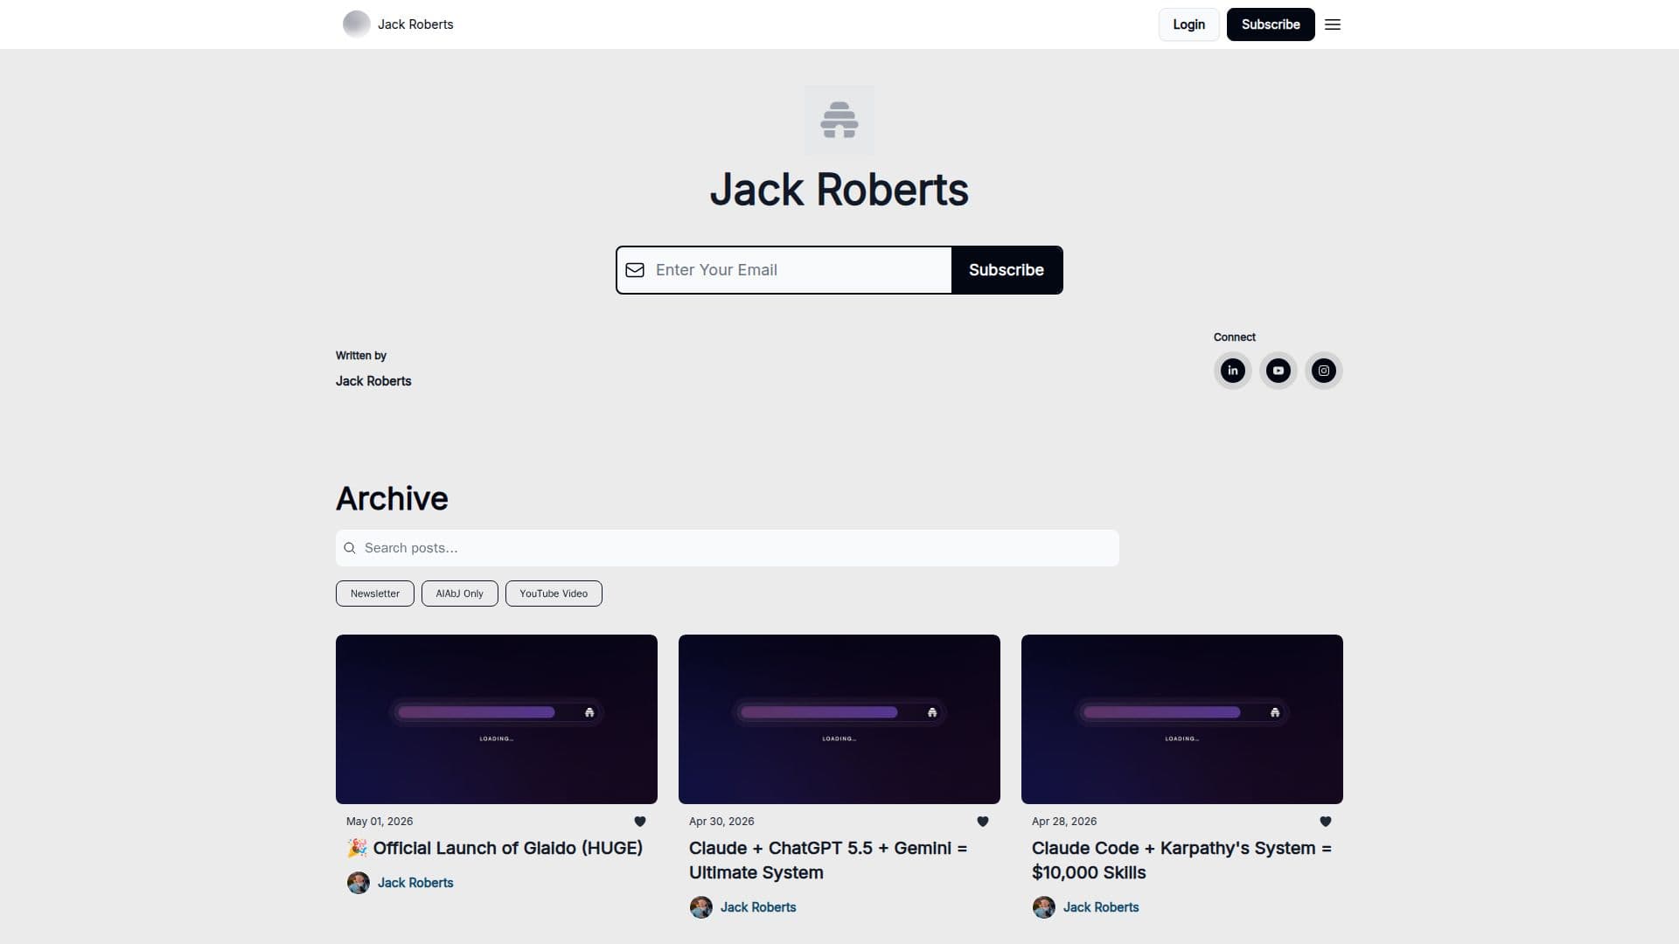Image resolution: width=1679 pixels, height=944 pixels.
Task: Filter archive by AIAbJ Only tag
Action: [x=460, y=593]
